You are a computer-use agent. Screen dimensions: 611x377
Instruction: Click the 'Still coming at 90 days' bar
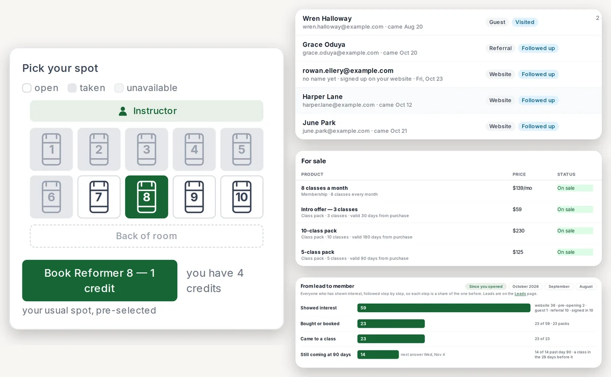click(378, 355)
